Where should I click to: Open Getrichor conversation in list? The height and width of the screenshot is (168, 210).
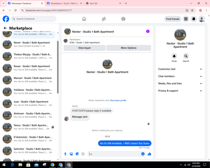point(29,151)
